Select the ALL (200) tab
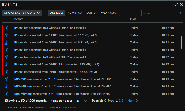 coord(57,13)
